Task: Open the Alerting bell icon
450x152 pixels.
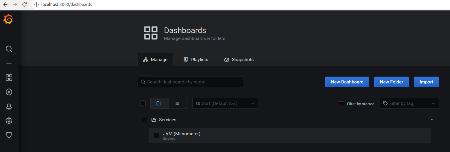Action: pyautogui.click(x=9, y=106)
